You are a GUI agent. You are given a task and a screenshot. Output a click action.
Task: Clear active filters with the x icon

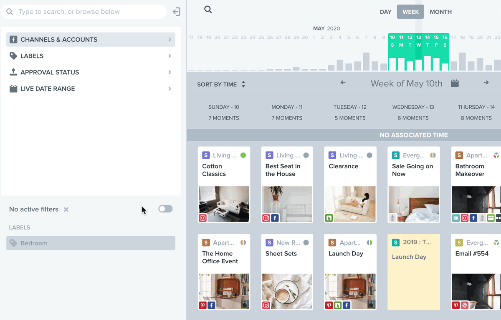[66, 210]
